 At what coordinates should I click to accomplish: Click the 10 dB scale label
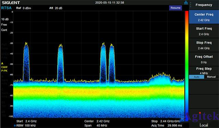click(5, 19)
